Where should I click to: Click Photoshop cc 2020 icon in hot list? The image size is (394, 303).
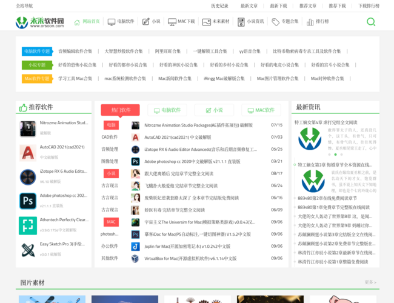[135, 162]
